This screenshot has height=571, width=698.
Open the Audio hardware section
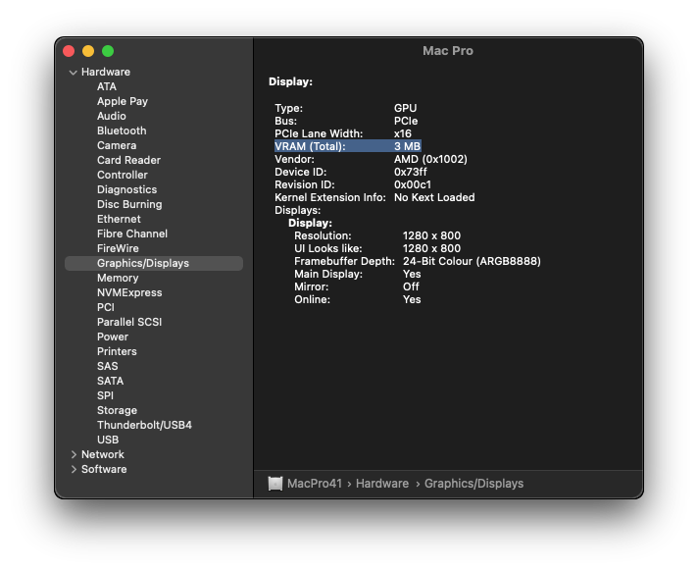pyautogui.click(x=112, y=116)
